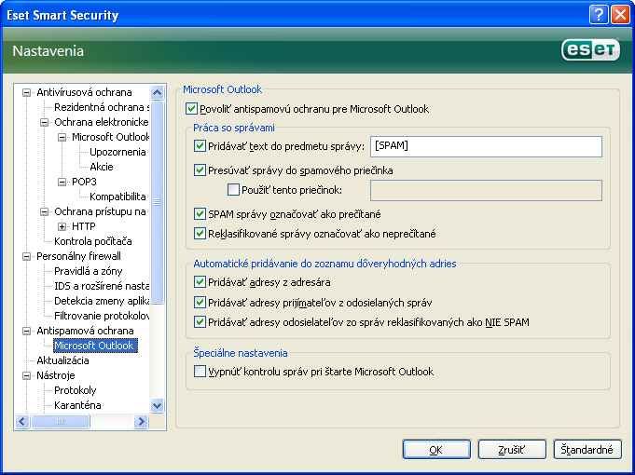Click tree horizontal scrollbar left arrow

22,421
